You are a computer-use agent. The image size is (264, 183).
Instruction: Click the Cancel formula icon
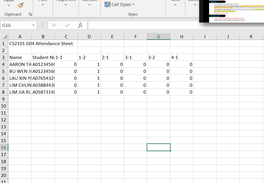54,25
